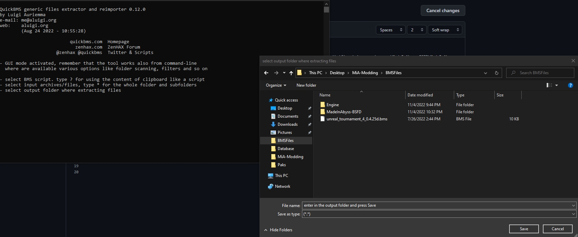Click the Up one level arrow

(291, 73)
